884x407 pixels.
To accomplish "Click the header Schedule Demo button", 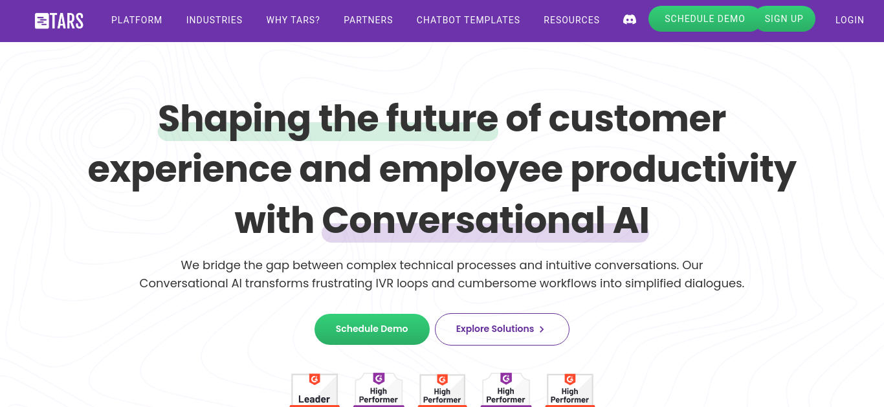I will click(705, 19).
